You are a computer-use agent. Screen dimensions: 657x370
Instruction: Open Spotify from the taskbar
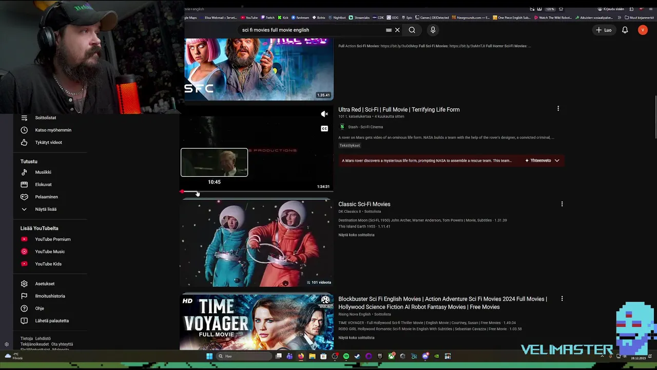tap(346, 356)
